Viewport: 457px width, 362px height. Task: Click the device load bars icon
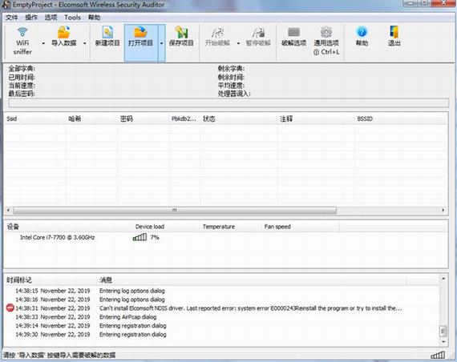click(x=140, y=237)
